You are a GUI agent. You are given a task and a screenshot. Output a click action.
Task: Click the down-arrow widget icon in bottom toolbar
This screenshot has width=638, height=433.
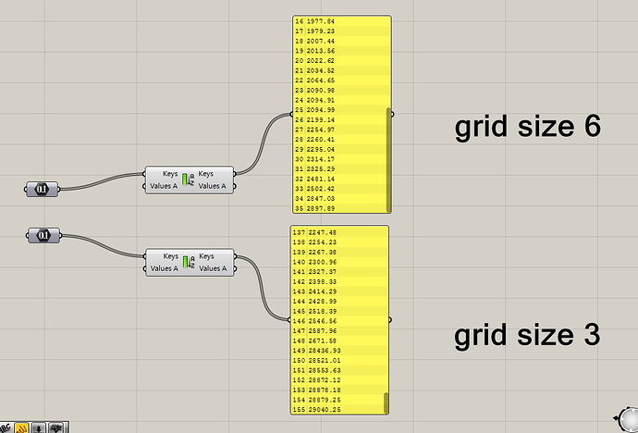coord(39,428)
